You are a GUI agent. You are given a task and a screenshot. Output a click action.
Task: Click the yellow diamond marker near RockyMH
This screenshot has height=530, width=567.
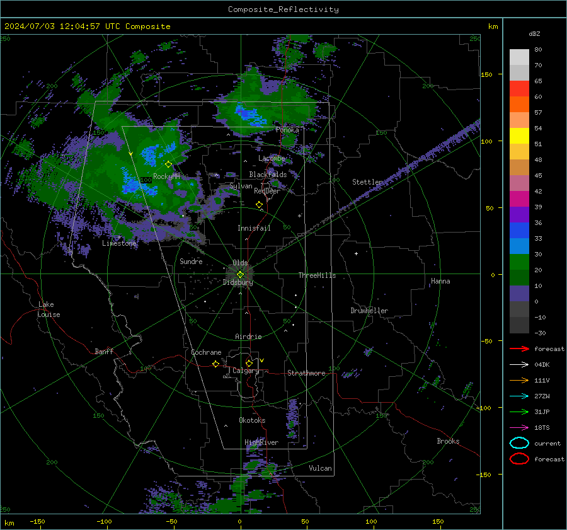(x=168, y=164)
